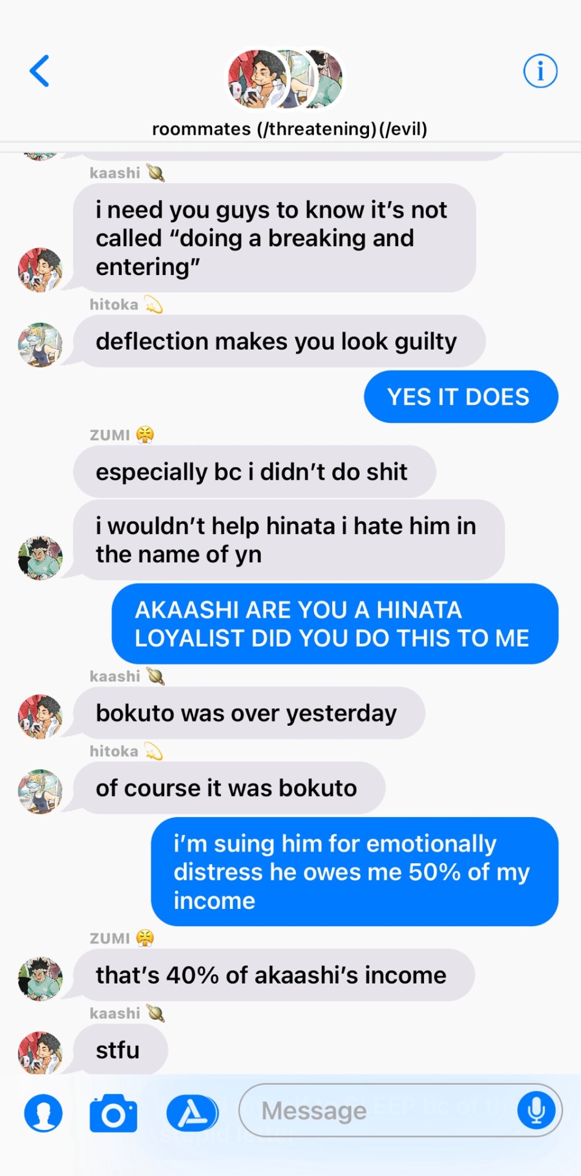581x1176 pixels.
Task: Tap the microphone dictation icon
Action: (536, 1110)
